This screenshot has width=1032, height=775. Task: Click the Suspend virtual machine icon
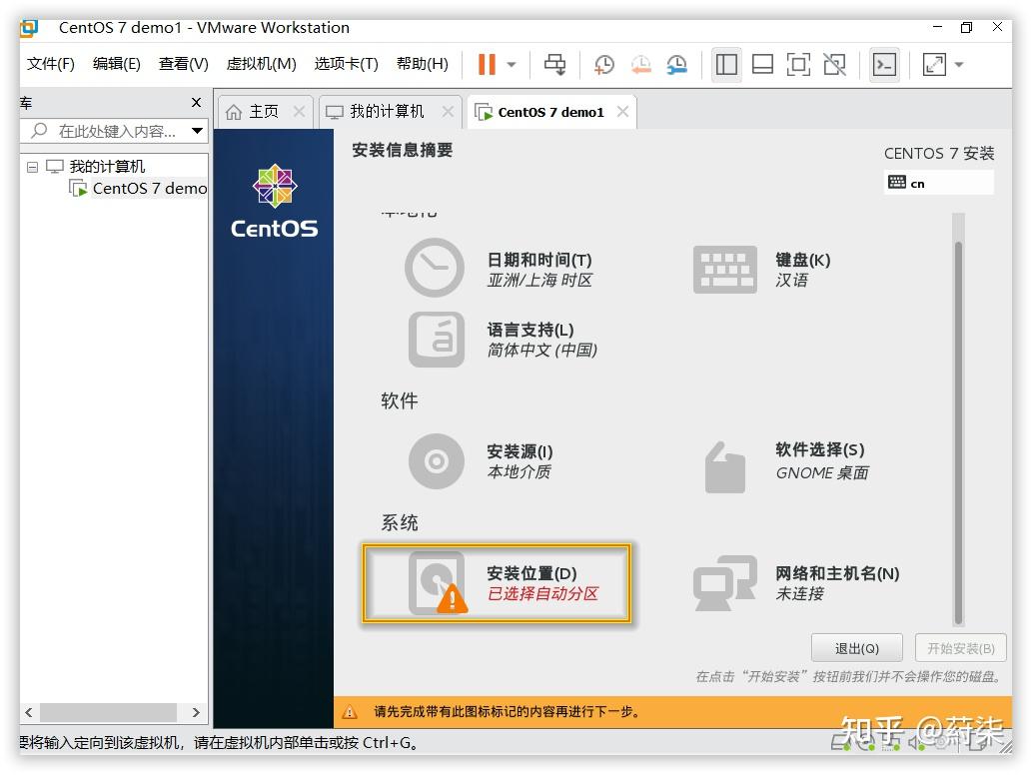pos(488,64)
